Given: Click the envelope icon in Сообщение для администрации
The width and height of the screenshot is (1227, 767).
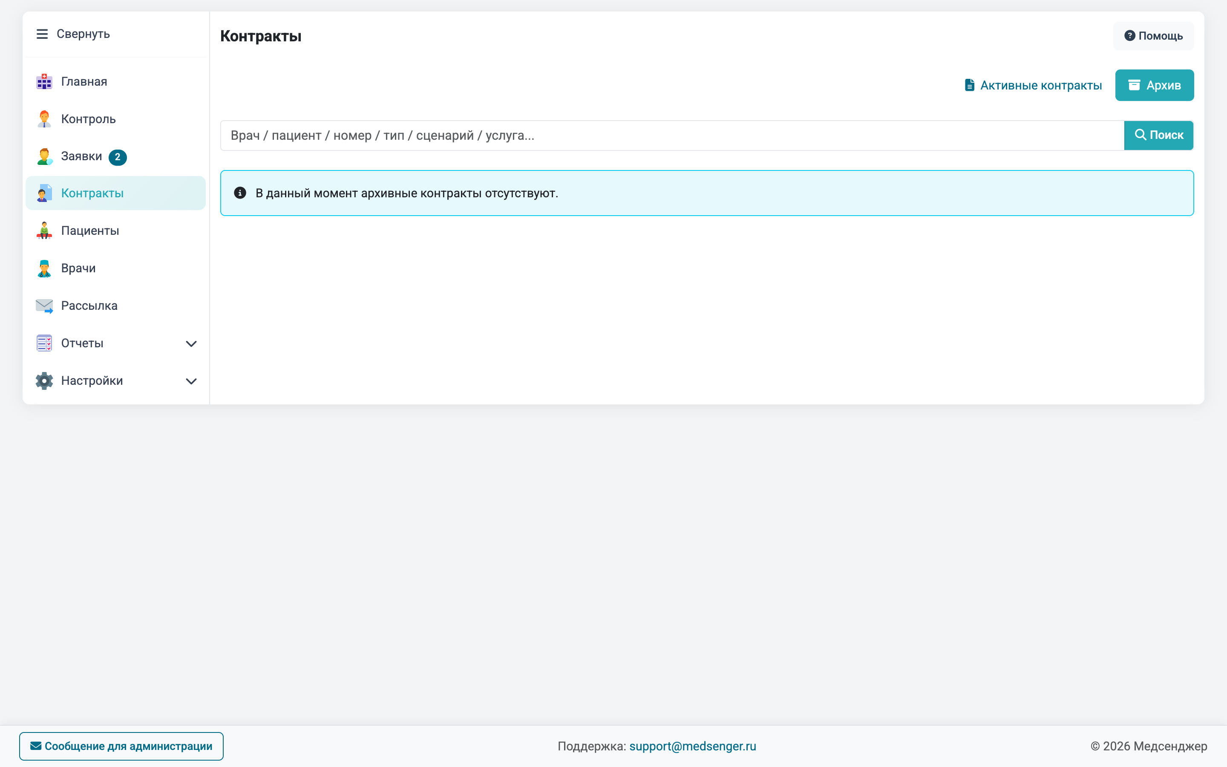Looking at the screenshot, I should [35, 746].
